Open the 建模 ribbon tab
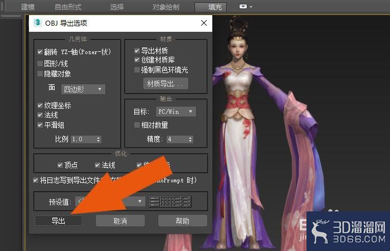The image size is (390, 251). click(28, 7)
